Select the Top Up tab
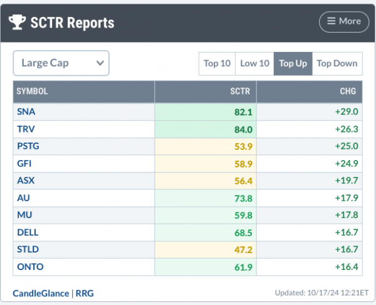376x305 pixels. tap(293, 64)
